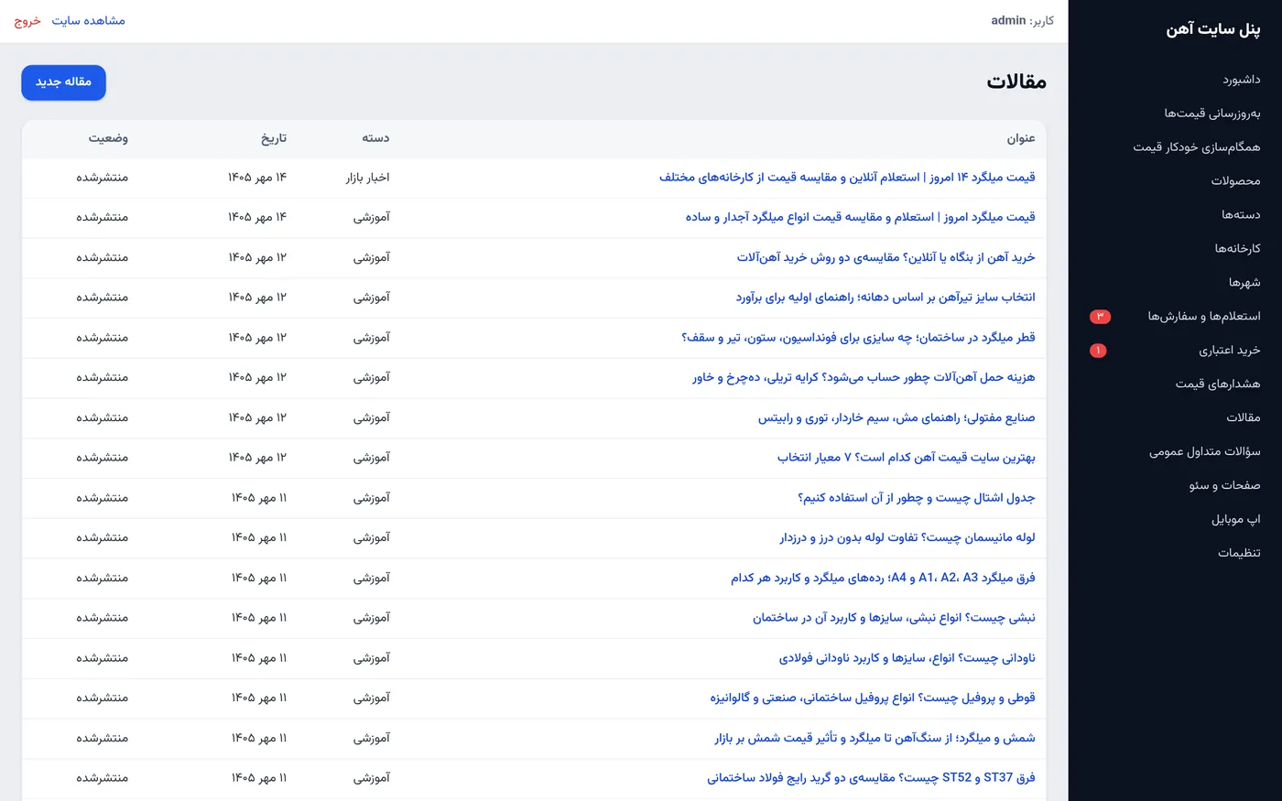Screen dimensions: 1282x801
Task: Click the عنوان column header
Action: [x=1021, y=138]
